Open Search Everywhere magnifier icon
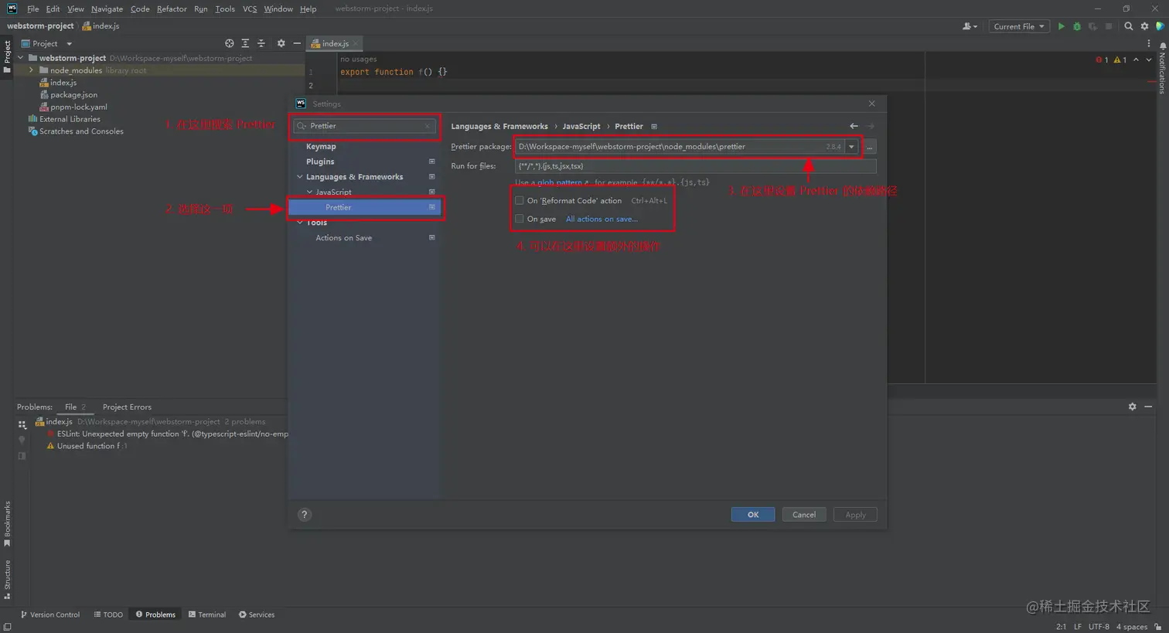This screenshot has width=1169, height=633. click(x=1128, y=26)
